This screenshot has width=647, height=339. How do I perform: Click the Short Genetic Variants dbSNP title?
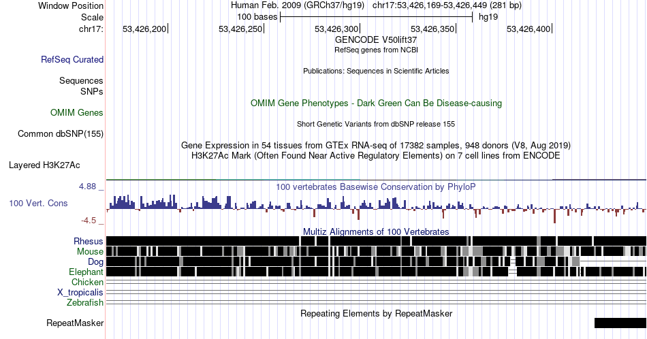click(x=376, y=124)
